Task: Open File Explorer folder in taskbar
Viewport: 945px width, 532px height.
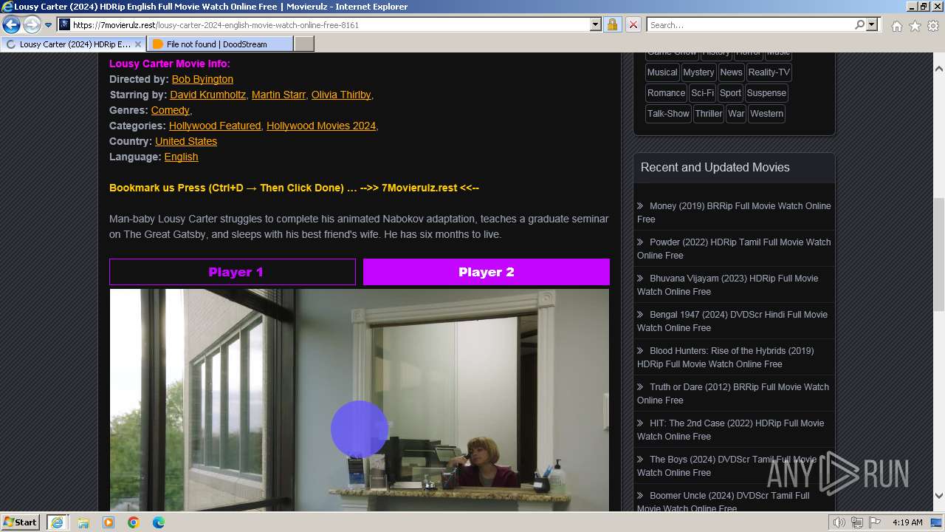Action: 83,522
